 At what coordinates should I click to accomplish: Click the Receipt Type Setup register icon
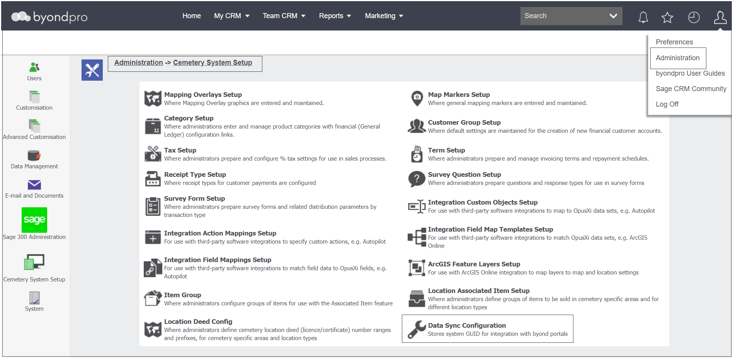tap(153, 179)
